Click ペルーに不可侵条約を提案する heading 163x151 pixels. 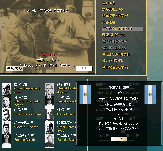click(46, 11)
